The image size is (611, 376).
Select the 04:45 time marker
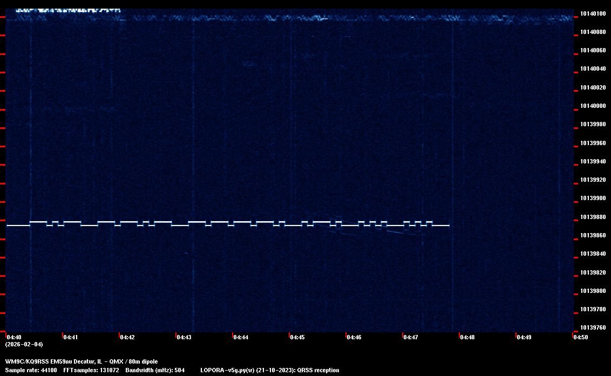point(297,337)
